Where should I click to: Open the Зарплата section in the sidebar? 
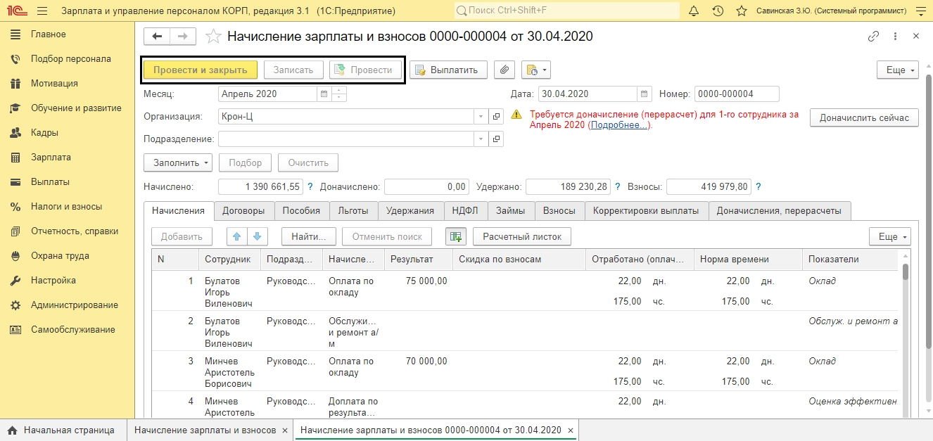click(51, 158)
